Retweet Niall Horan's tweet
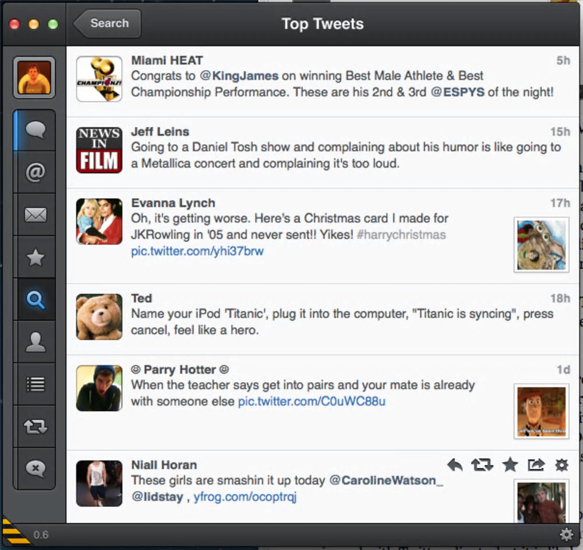Viewport: 583px width, 550px height. click(482, 465)
